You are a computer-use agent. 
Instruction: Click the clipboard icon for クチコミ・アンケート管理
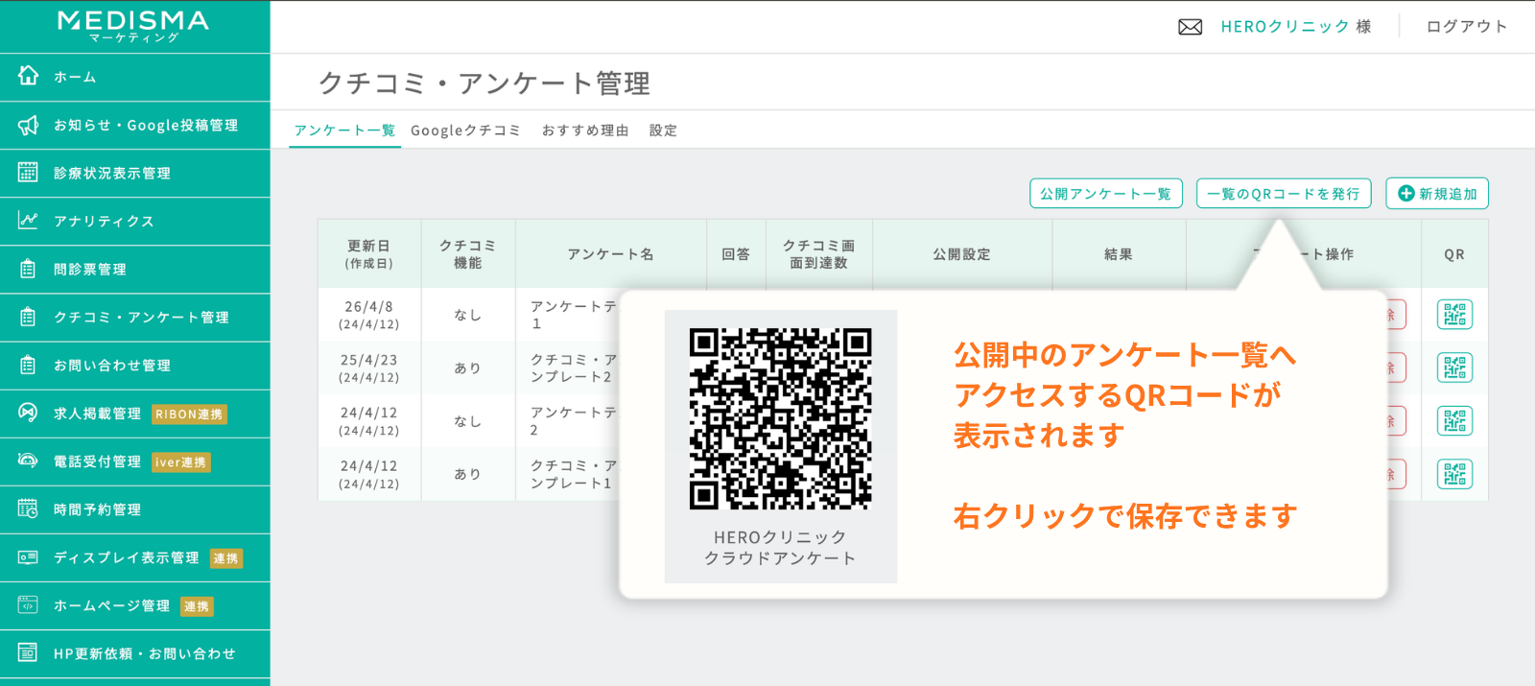tap(28, 317)
